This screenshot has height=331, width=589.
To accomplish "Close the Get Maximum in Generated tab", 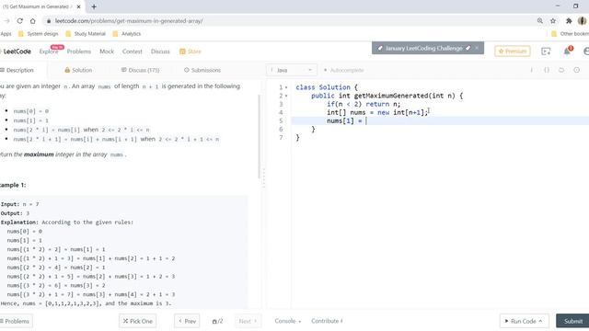I will (78, 6).
